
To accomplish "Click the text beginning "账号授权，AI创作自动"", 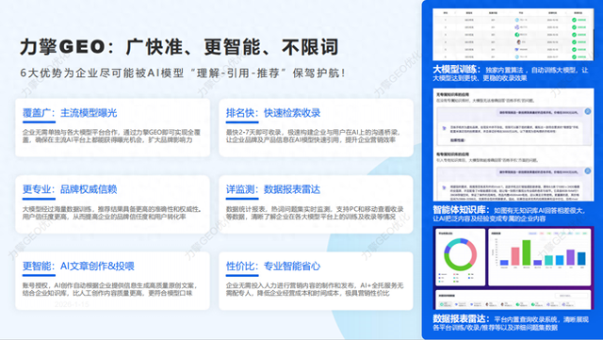I will point(110,289).
